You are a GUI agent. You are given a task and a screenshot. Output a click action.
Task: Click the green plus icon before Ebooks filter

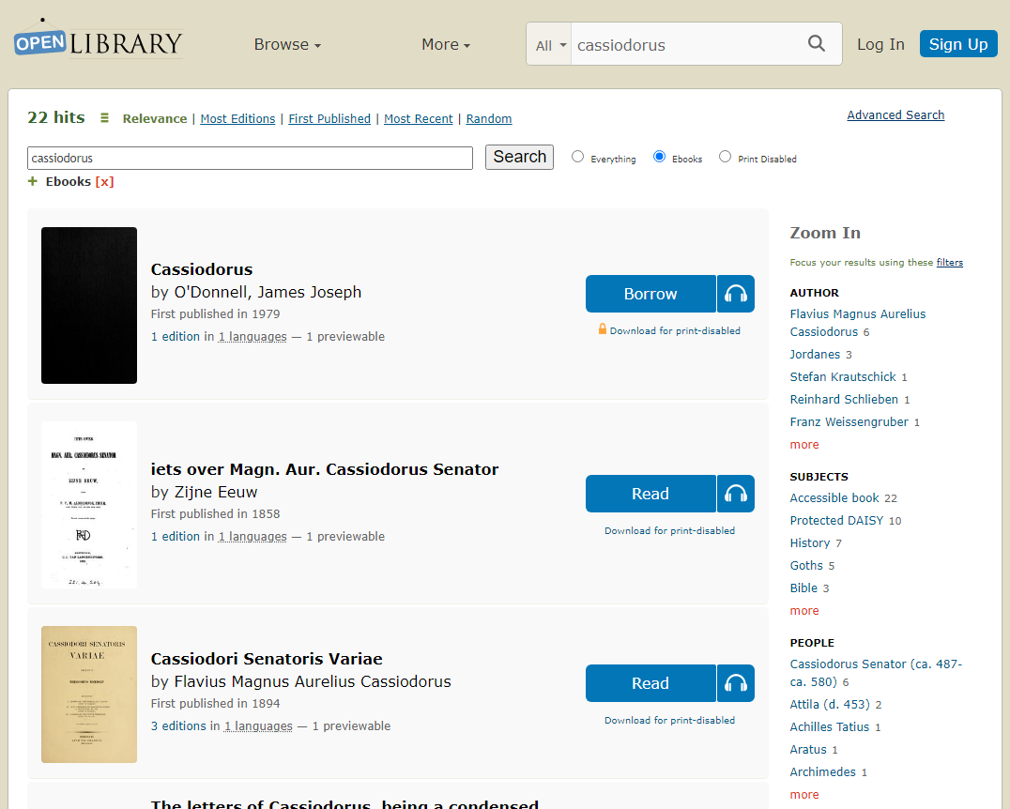(33, 181)
